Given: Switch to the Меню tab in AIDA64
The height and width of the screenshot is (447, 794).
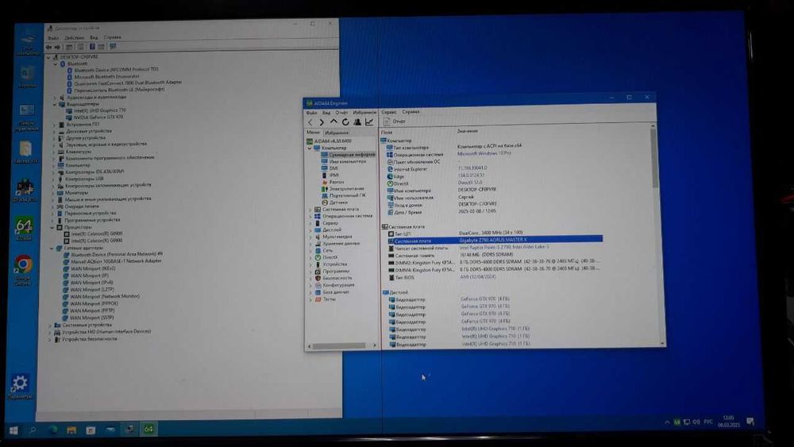Looking at the screenshot, I should 314,133.
